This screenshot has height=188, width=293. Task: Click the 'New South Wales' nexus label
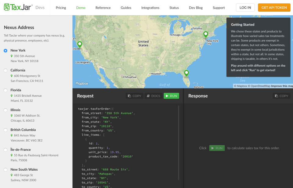[x=24, y=169]
